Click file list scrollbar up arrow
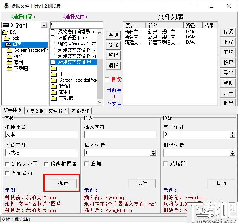This screenshot has width=238, height=223. pyautogui.click(x=100, y=32)
